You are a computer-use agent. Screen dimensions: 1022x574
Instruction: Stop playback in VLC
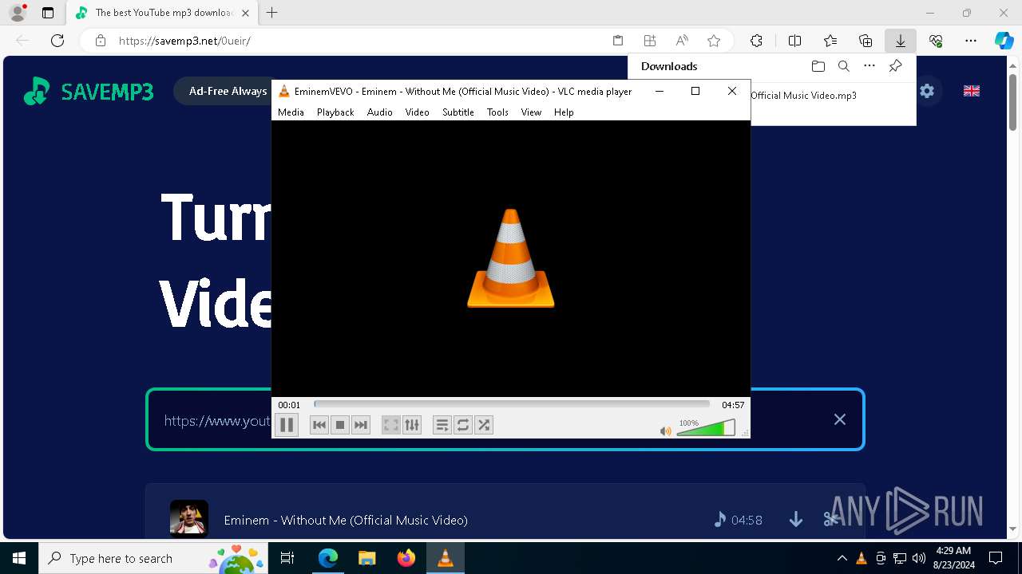pos(340,425)
